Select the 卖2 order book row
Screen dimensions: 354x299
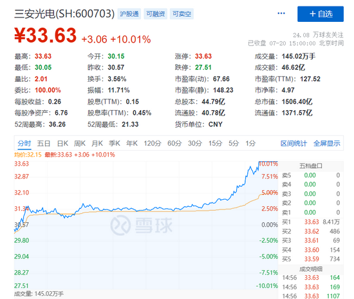(x=311, y=203)
